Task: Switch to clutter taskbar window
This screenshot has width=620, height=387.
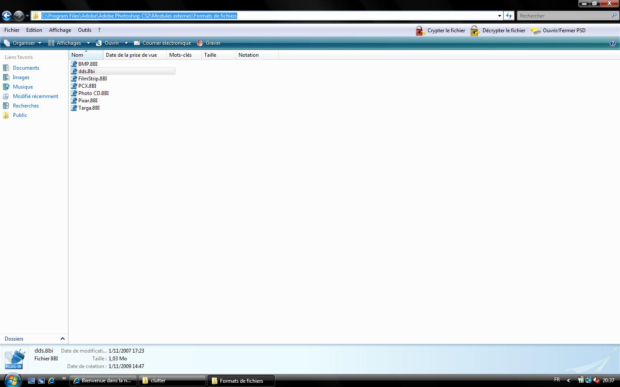Action: pos(172,381)
